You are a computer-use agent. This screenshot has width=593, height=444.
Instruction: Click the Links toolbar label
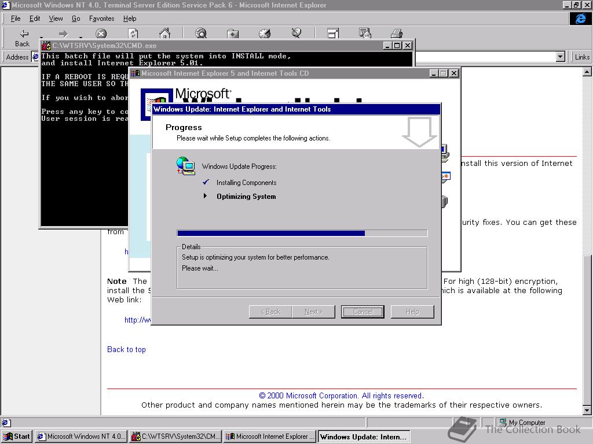[x=582, y=57]
